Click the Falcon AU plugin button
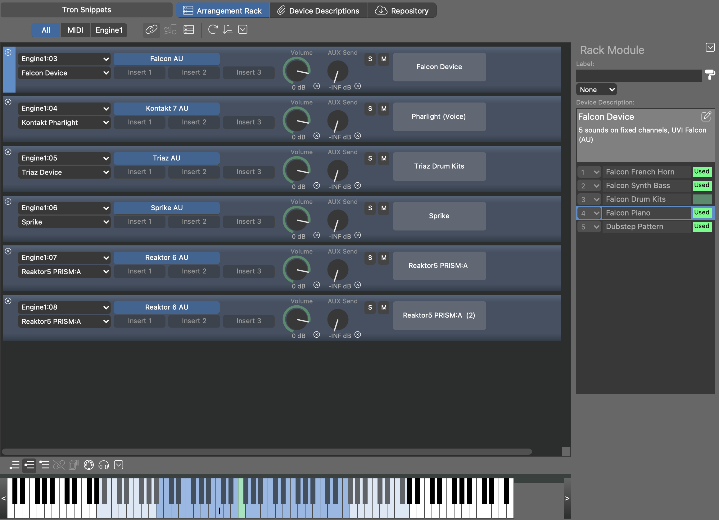Screen dimensions: 719x520 click(166, 59)
